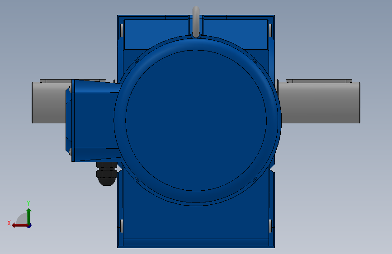Viewport: 392px width, 254px height.
Task: Click the green Y axis arrow of the triad
Action: (x=29, y=216)
